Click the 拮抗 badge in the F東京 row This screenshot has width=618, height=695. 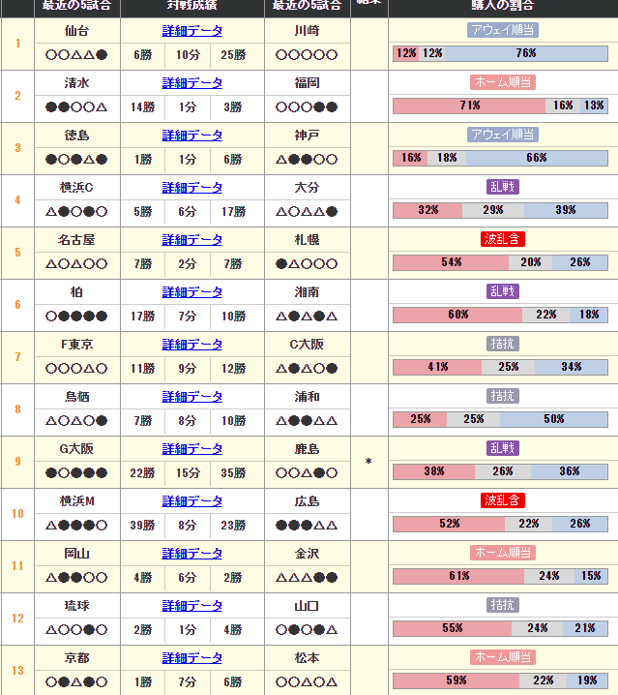(503, 344)
